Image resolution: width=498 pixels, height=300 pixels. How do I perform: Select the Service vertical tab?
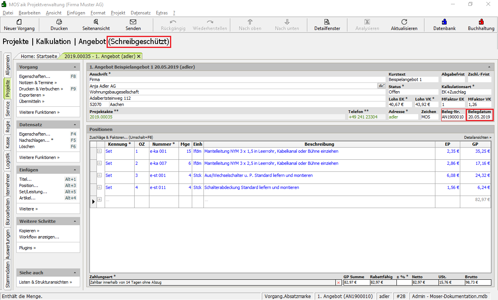pyautogui.click(x=7, y=109)
